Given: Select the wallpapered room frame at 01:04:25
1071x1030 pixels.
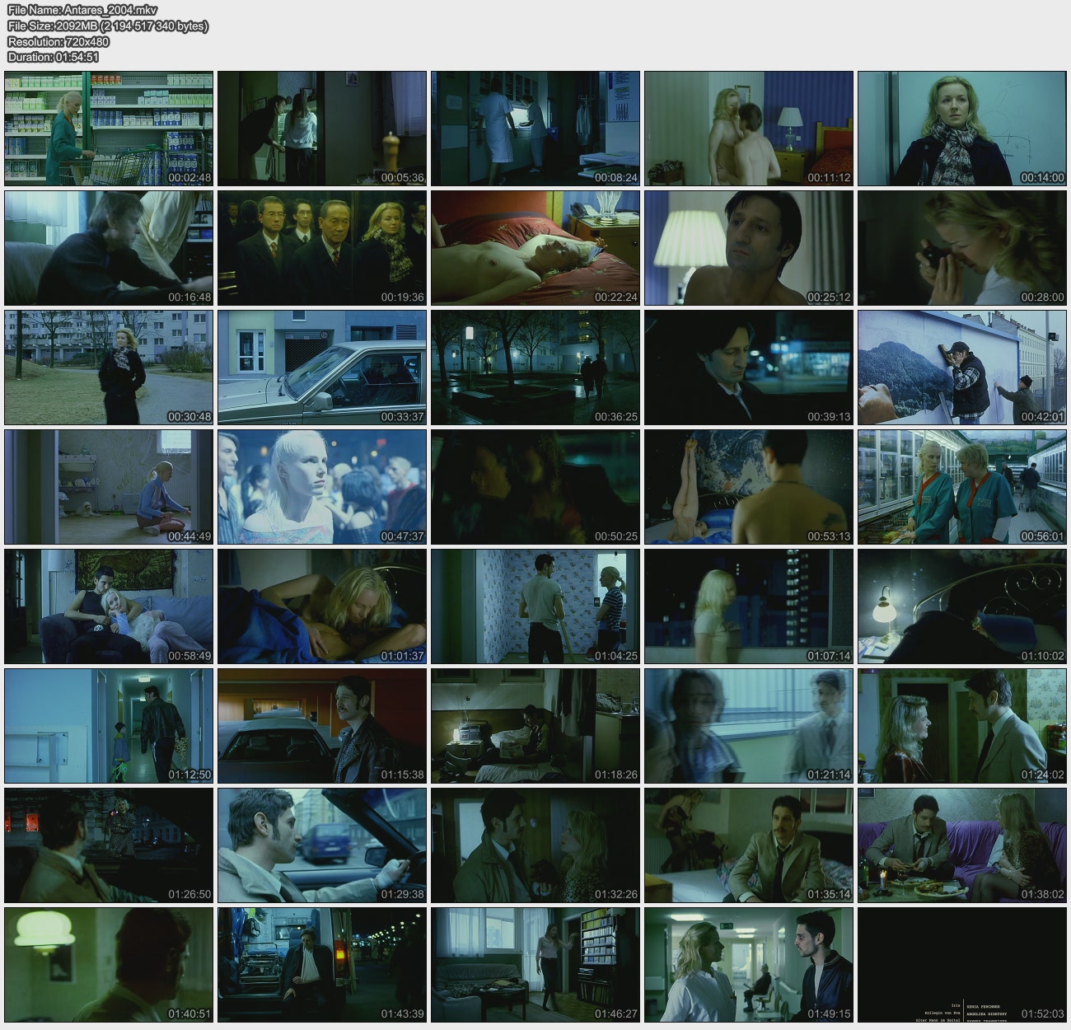Looking at the screenshot, I should click(x=535, y=606).
